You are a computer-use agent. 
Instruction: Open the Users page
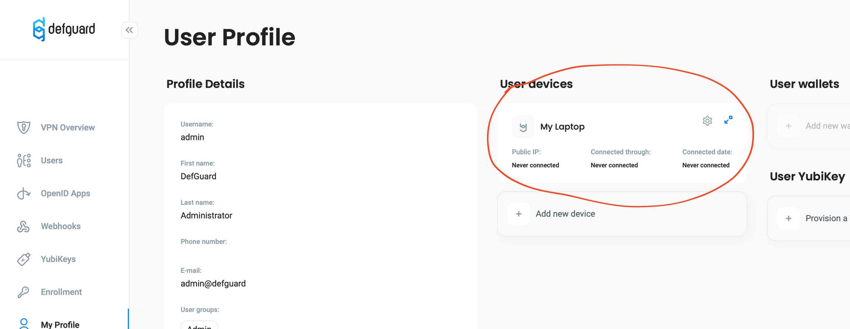pyautogui.click(x=52, y=161)
